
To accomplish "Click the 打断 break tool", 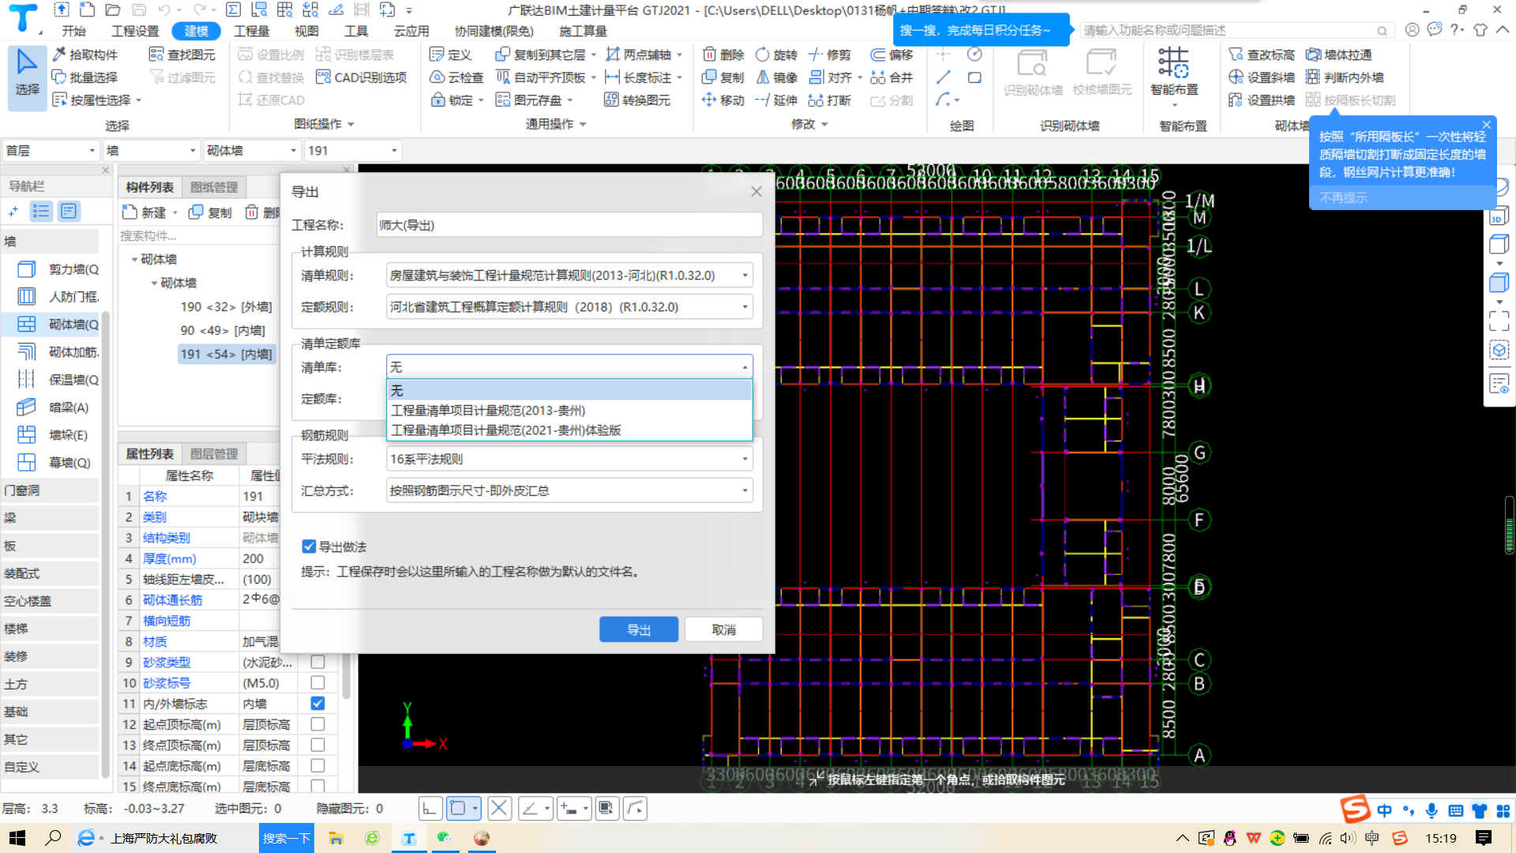I will pyautogui.click(x=829, y=100).
